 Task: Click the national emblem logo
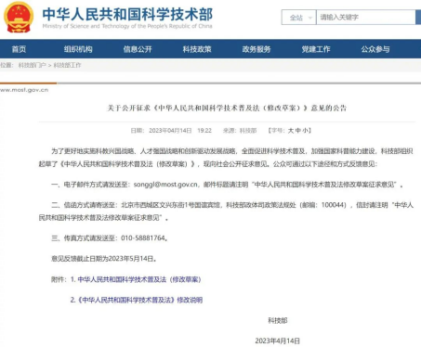pos(19,18)
